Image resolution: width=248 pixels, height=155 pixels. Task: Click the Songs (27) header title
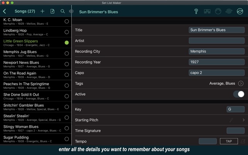(x=25, y=11)
